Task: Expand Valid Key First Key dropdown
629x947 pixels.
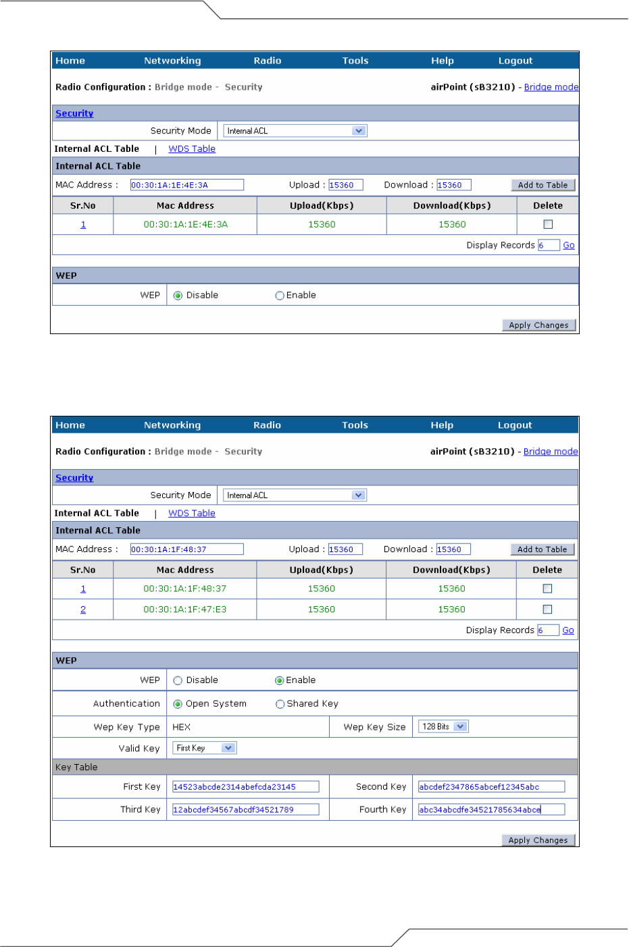Action: coord(205,748)
